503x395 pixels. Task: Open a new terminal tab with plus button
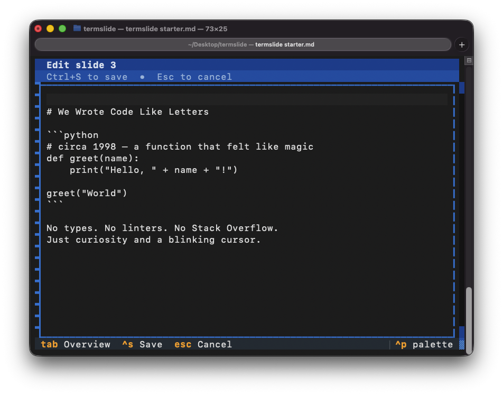point(462,44)
